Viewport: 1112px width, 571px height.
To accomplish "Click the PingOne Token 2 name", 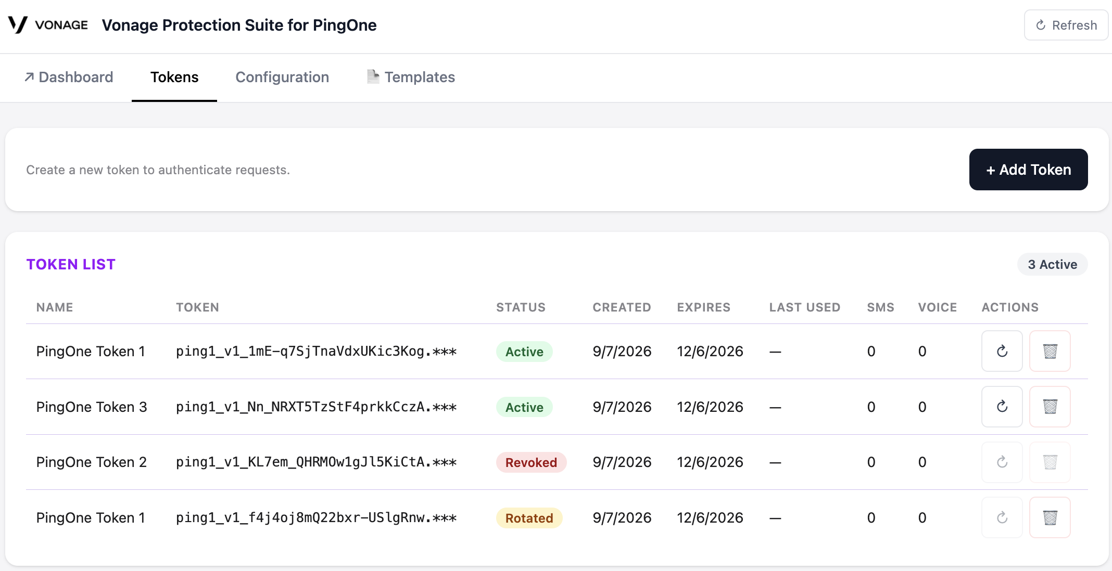I will (x=92, y=462).
